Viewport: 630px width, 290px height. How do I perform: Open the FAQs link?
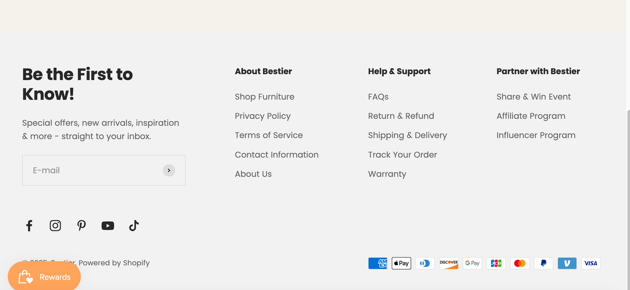click(x=378, y=97)
